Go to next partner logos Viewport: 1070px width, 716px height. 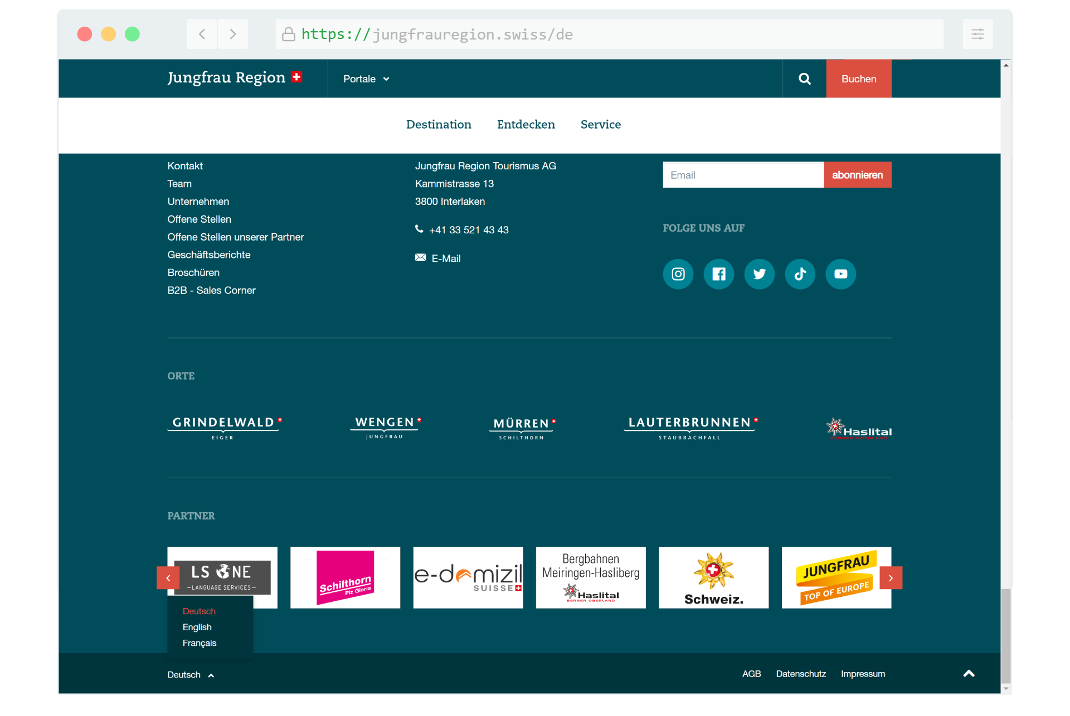tap(891, 578)
